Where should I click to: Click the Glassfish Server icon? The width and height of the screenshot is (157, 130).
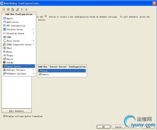pyautogui.click(x=4, y=33)
